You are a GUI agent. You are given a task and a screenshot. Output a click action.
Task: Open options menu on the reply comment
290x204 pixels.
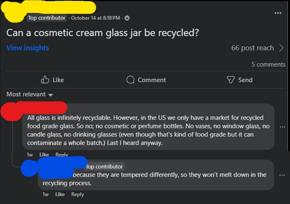282,175
